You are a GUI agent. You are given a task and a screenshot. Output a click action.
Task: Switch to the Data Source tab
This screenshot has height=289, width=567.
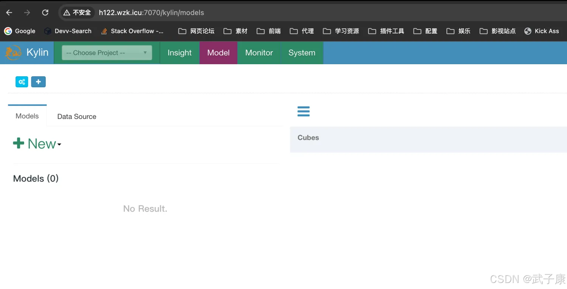tap(77, 116)
